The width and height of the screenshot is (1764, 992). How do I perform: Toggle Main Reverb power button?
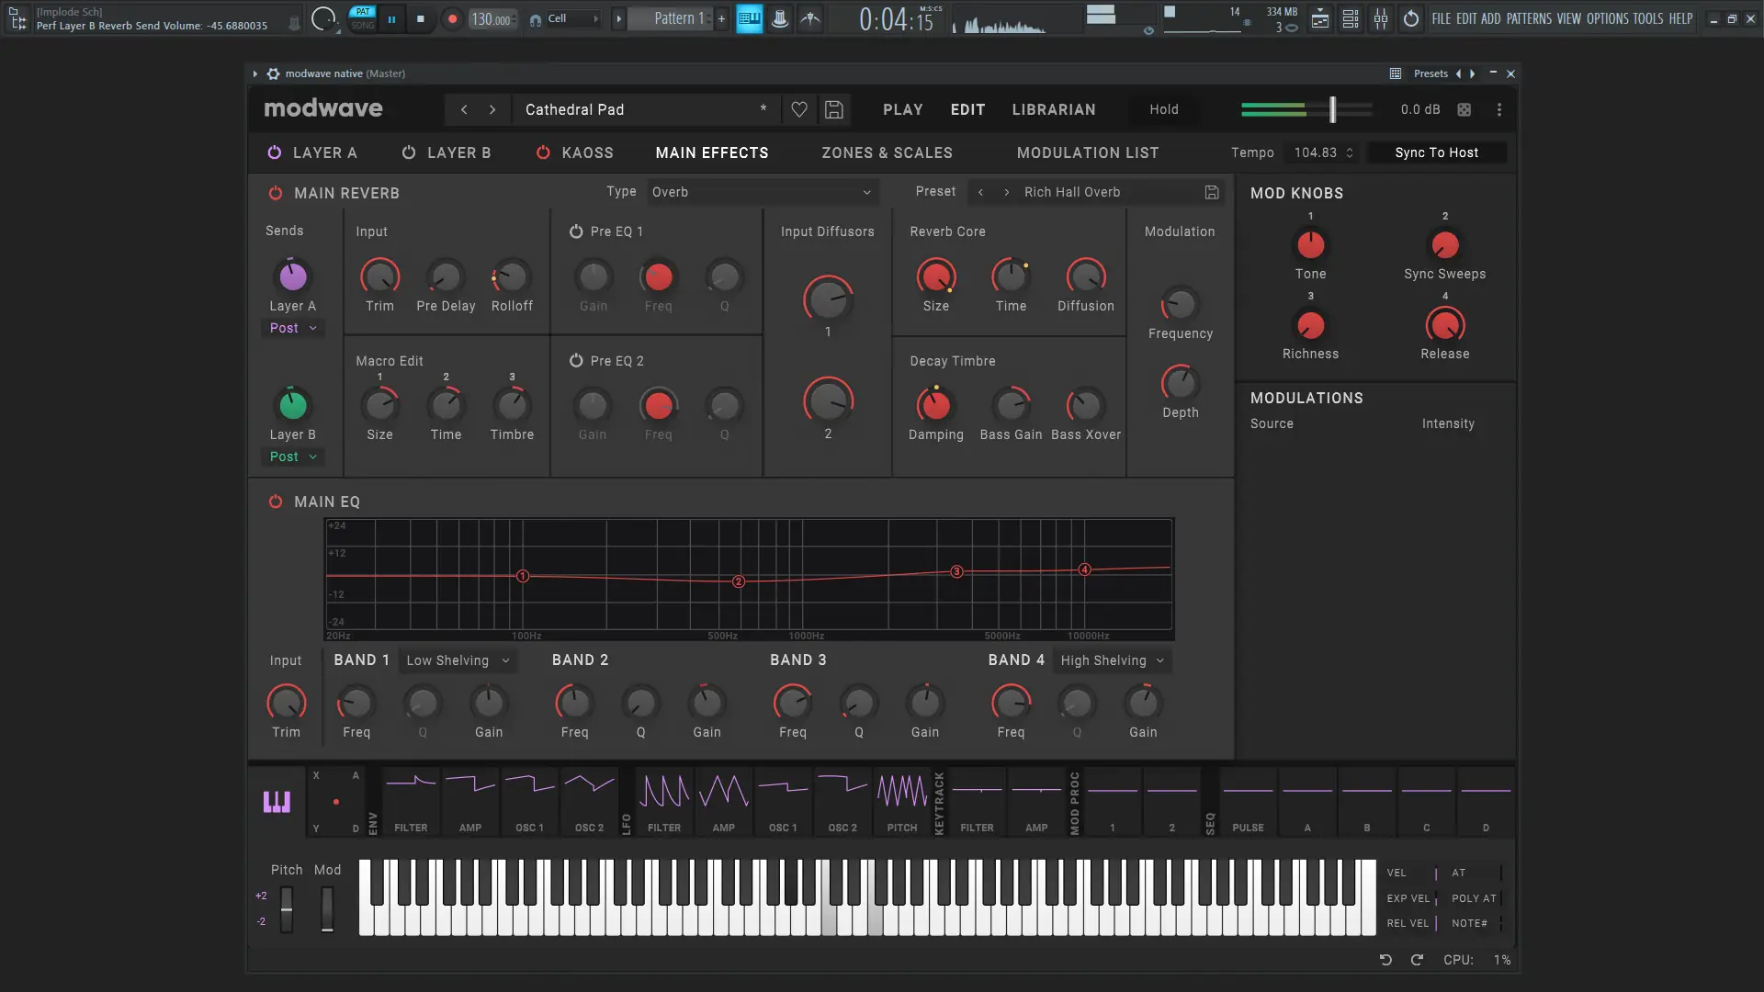tap(275, 193)
